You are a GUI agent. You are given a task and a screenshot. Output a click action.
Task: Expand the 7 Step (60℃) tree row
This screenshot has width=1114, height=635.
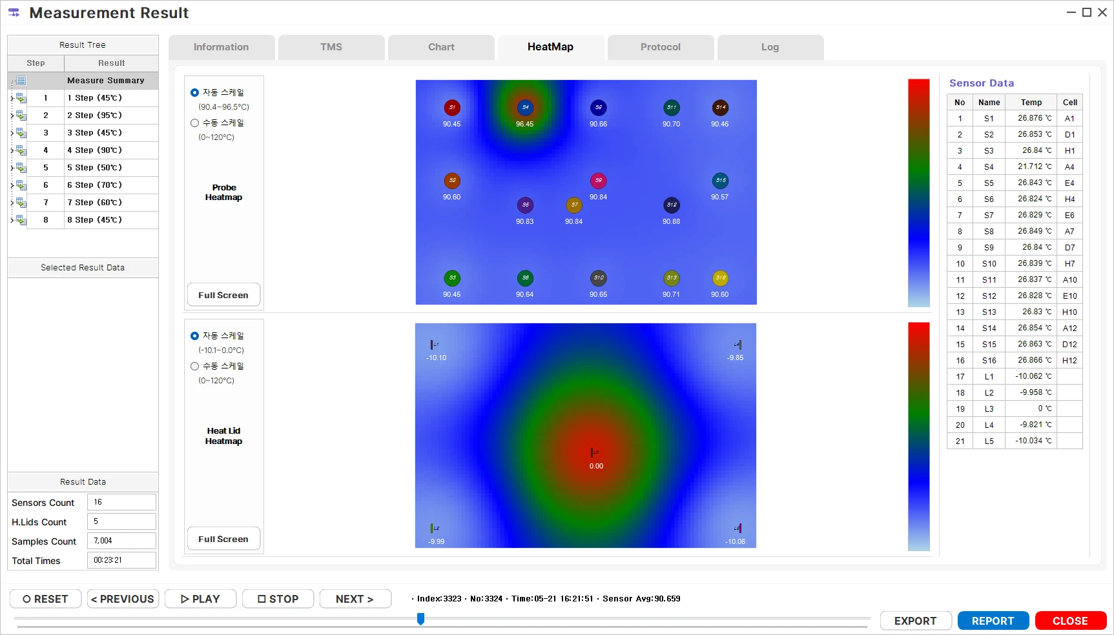pos(12,203)
